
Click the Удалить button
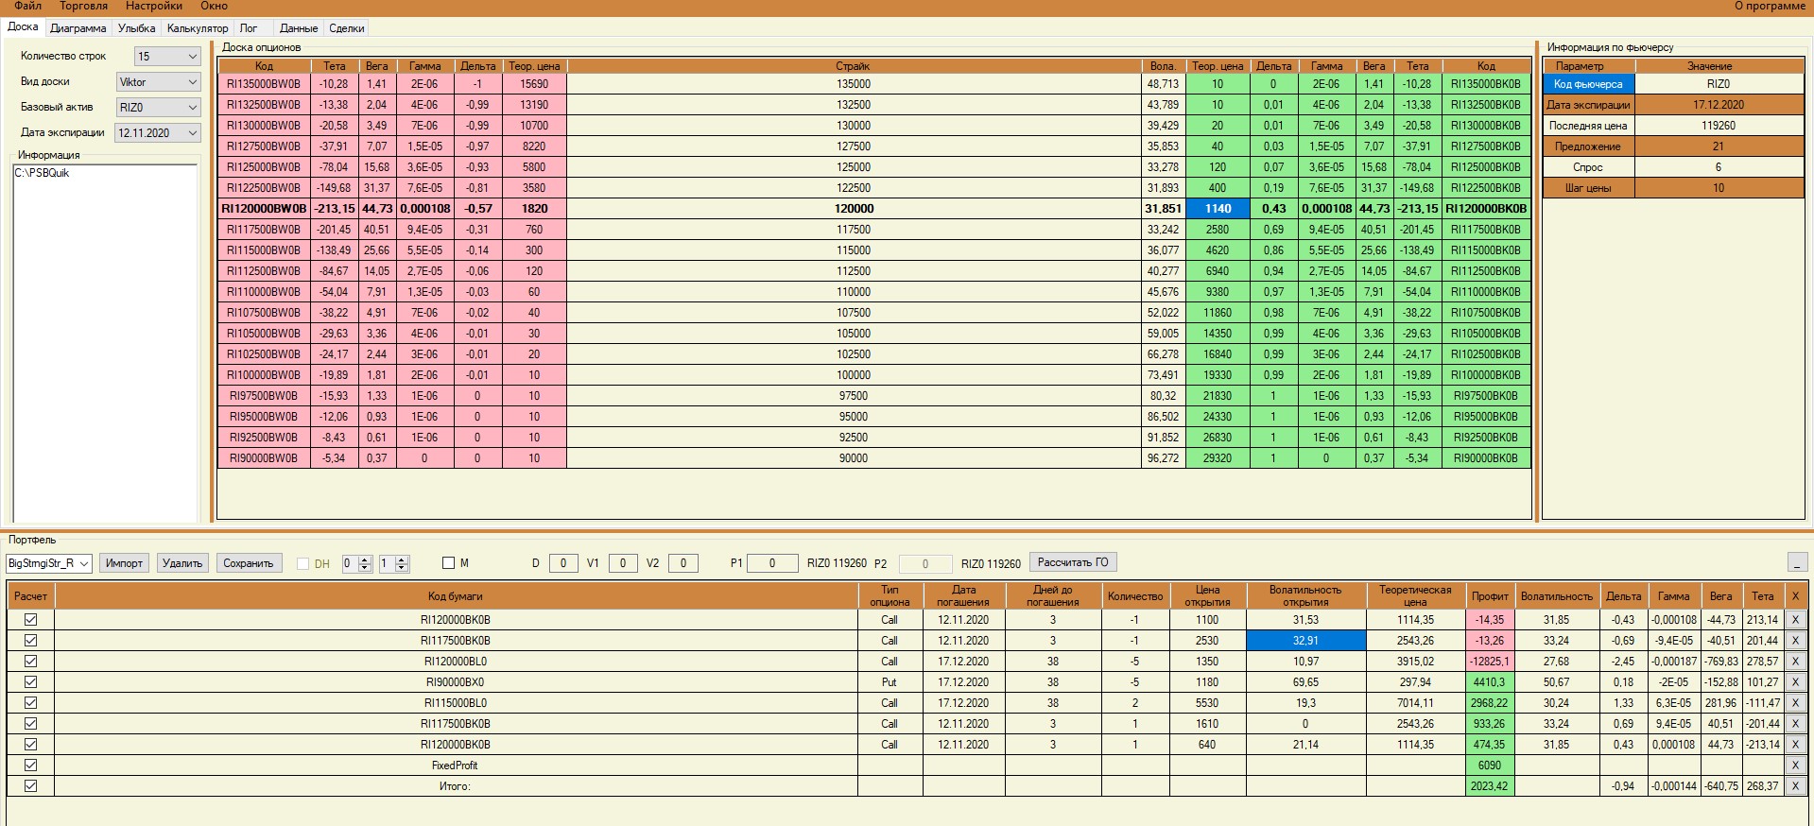pos(182,563)
